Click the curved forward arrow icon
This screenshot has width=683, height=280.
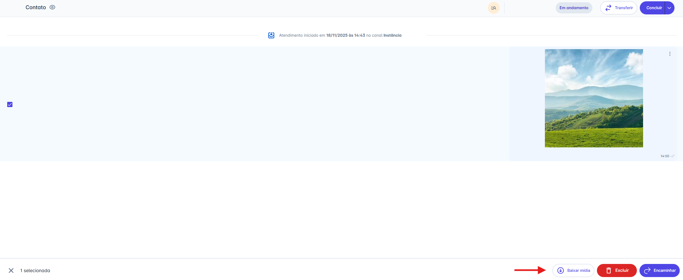647,271
